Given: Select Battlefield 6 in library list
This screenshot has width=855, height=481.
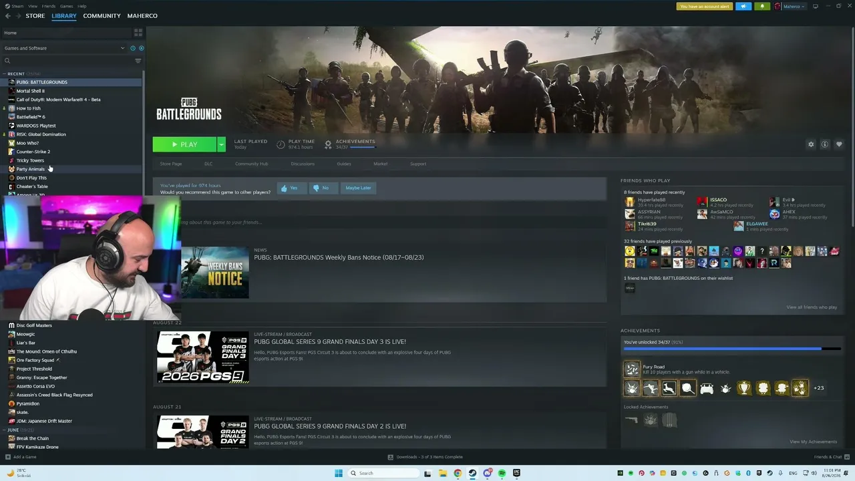Looking at the screenshot, I should [x=31, y=117].
